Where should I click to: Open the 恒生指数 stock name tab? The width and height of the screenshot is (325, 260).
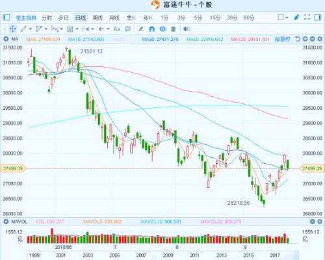point(26,18)
